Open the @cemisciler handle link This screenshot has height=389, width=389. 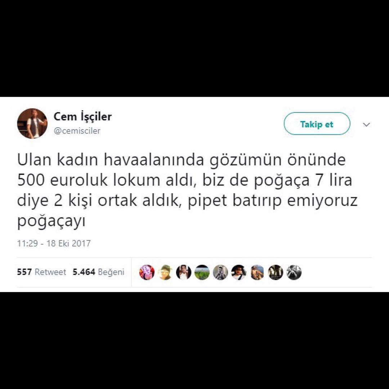pos(77,131)
